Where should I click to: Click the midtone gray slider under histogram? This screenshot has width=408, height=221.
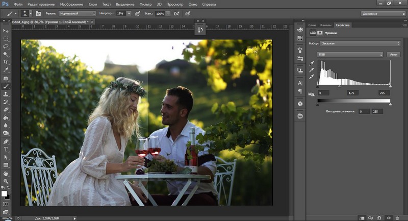[340, 86]
